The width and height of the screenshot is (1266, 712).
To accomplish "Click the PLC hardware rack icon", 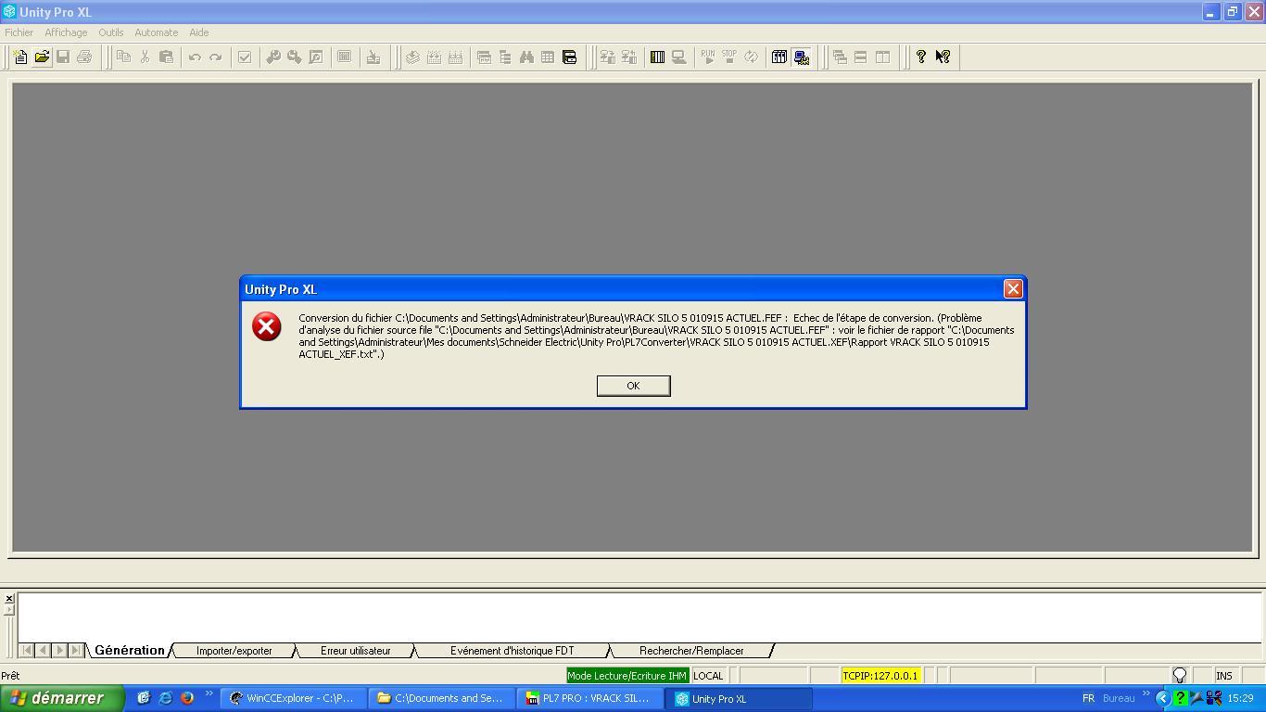I will (x=657, y=57).
